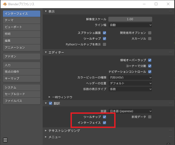Toggle ツールチップ checkbox in 表示 section

click(x=104, y=39)
